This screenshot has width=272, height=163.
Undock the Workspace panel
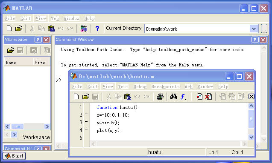pos(38,40)
